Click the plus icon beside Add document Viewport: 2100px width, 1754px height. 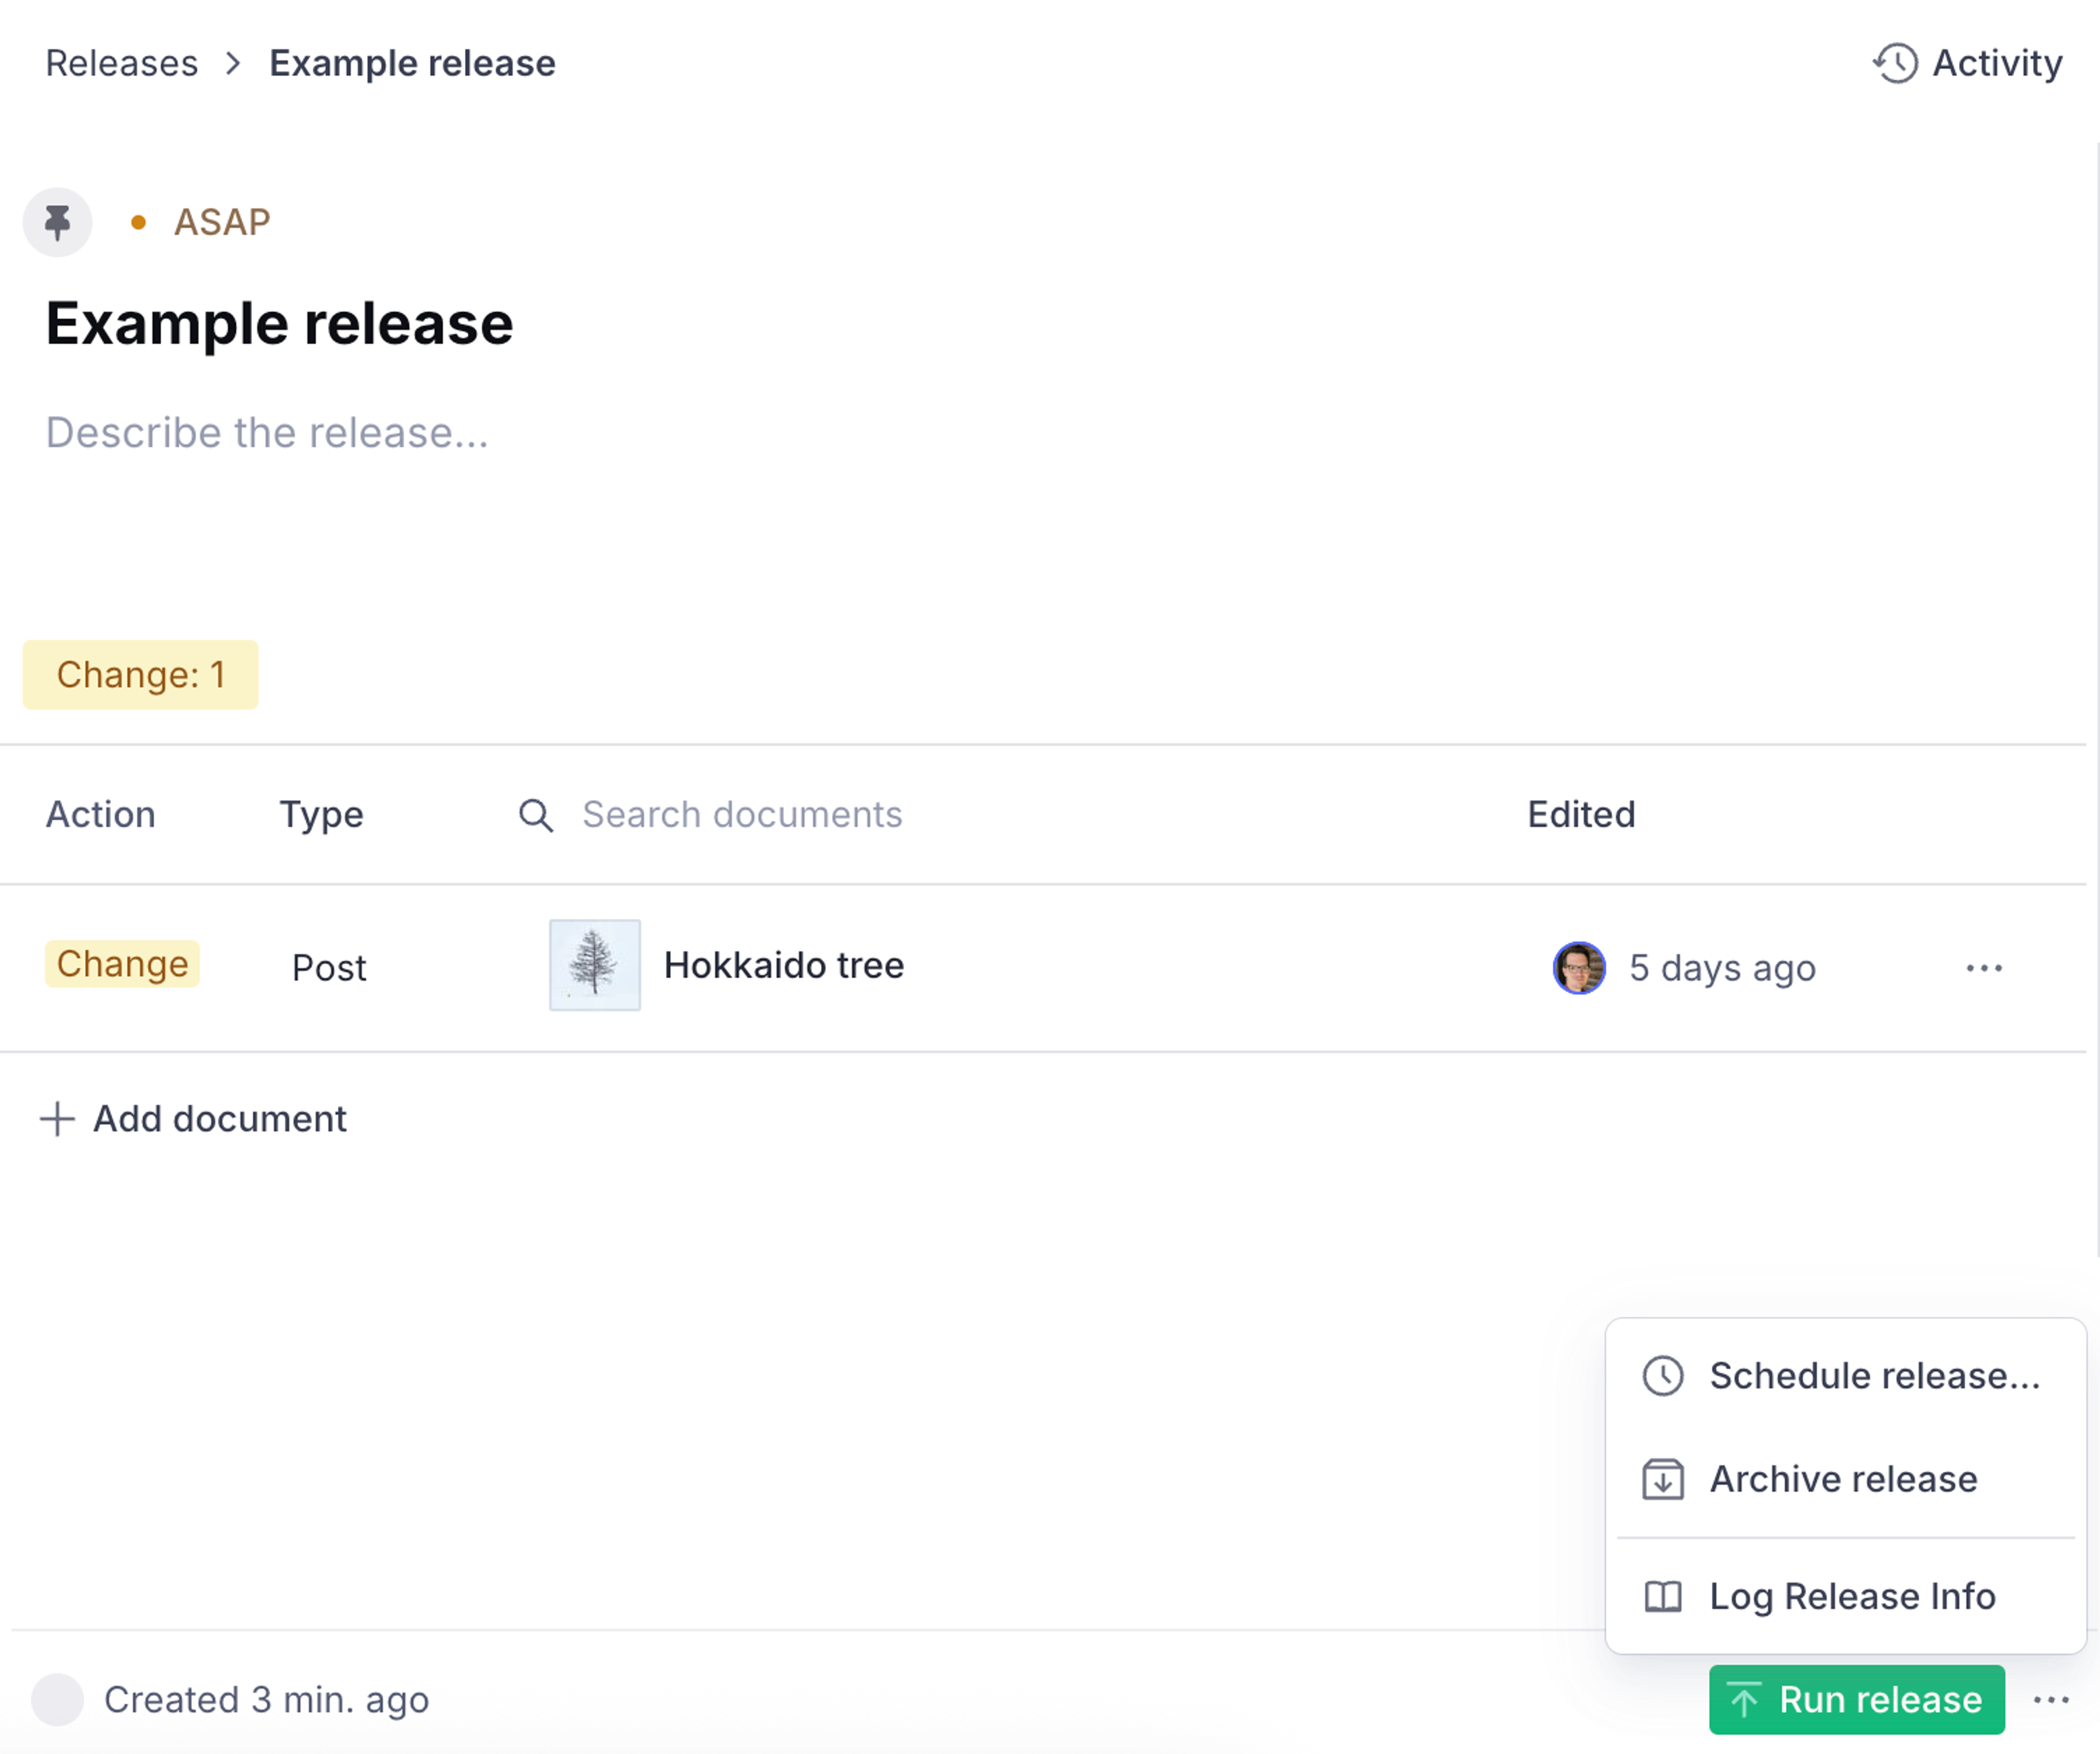tap(57, 1119)
